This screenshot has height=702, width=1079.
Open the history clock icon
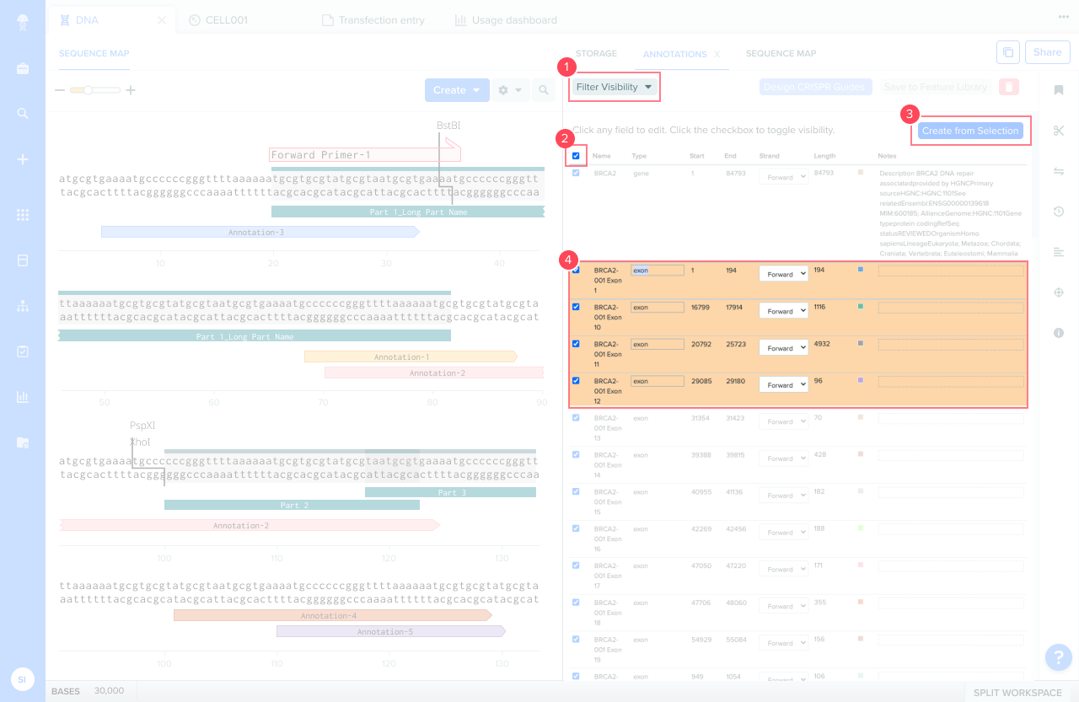click(1059, 212)
